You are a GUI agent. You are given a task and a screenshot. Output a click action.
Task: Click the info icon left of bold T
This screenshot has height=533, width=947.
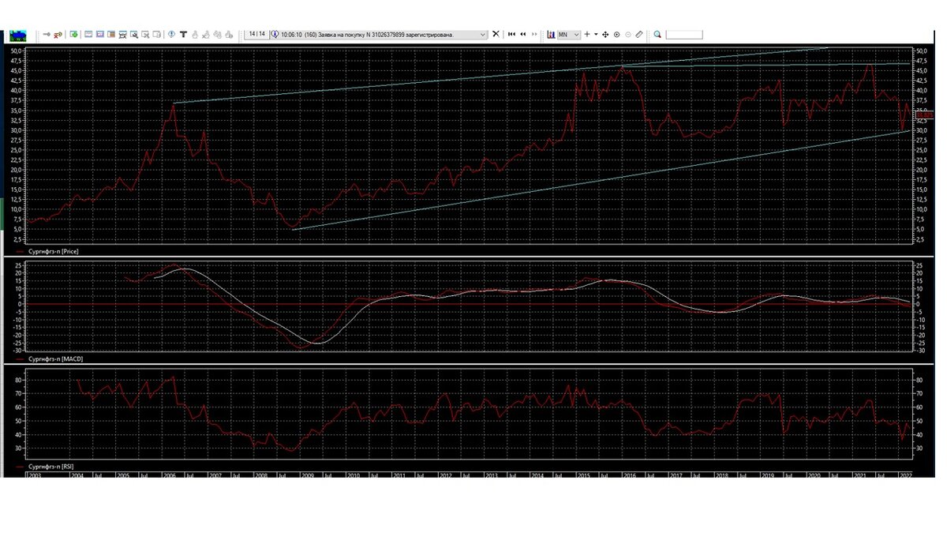click(171, 34)
